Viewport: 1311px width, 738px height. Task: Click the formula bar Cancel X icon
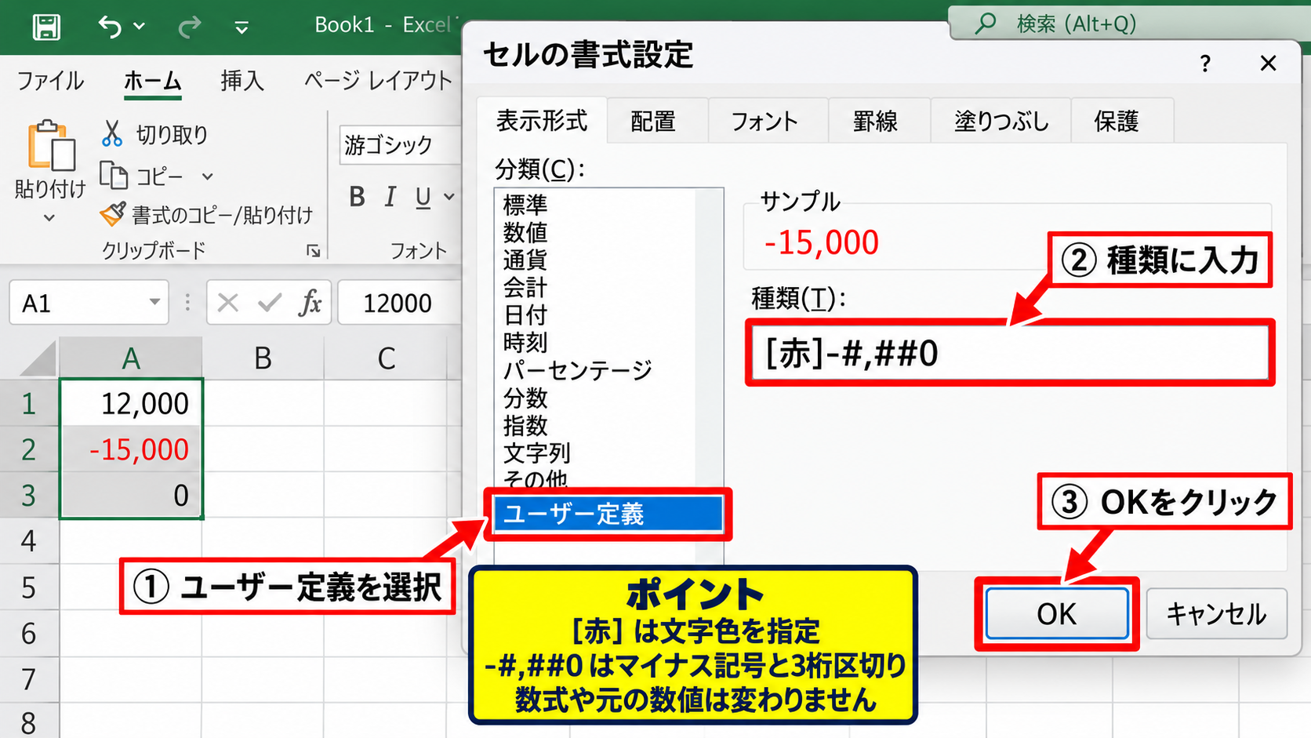click(228, 302)
